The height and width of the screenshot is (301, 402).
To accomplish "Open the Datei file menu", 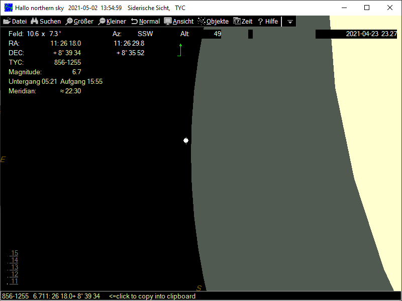I will [15, 22].
